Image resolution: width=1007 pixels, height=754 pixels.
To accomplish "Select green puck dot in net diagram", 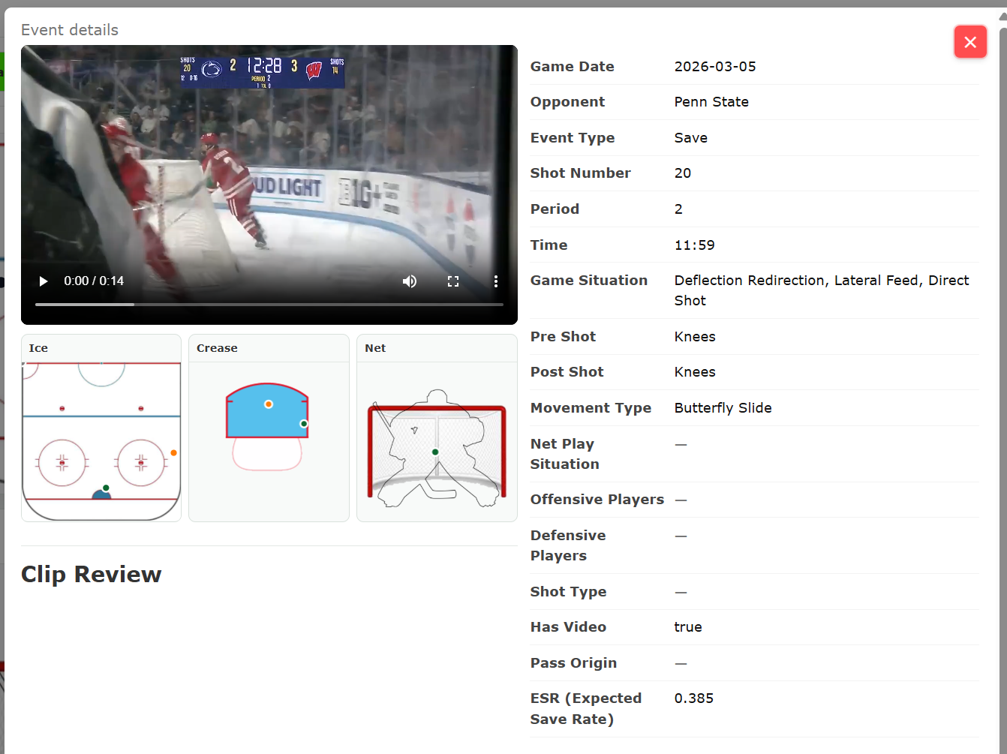I will (435, 452).
